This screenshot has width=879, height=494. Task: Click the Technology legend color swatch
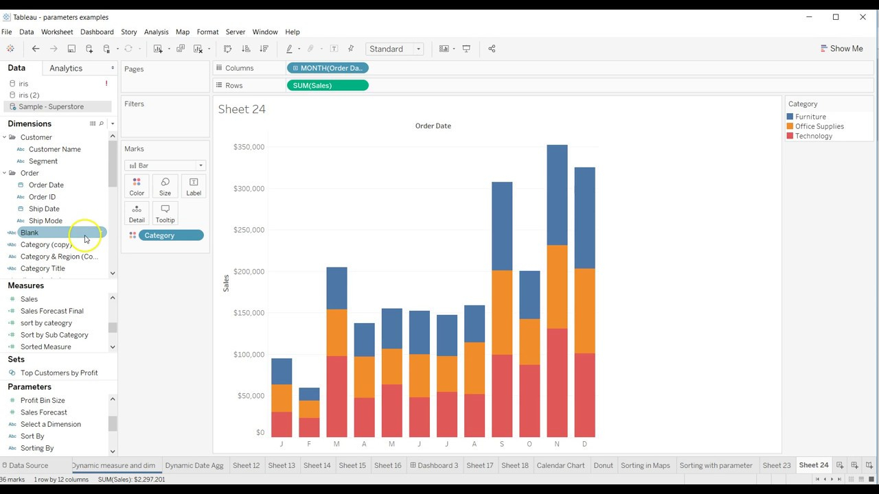pos(790,136)
